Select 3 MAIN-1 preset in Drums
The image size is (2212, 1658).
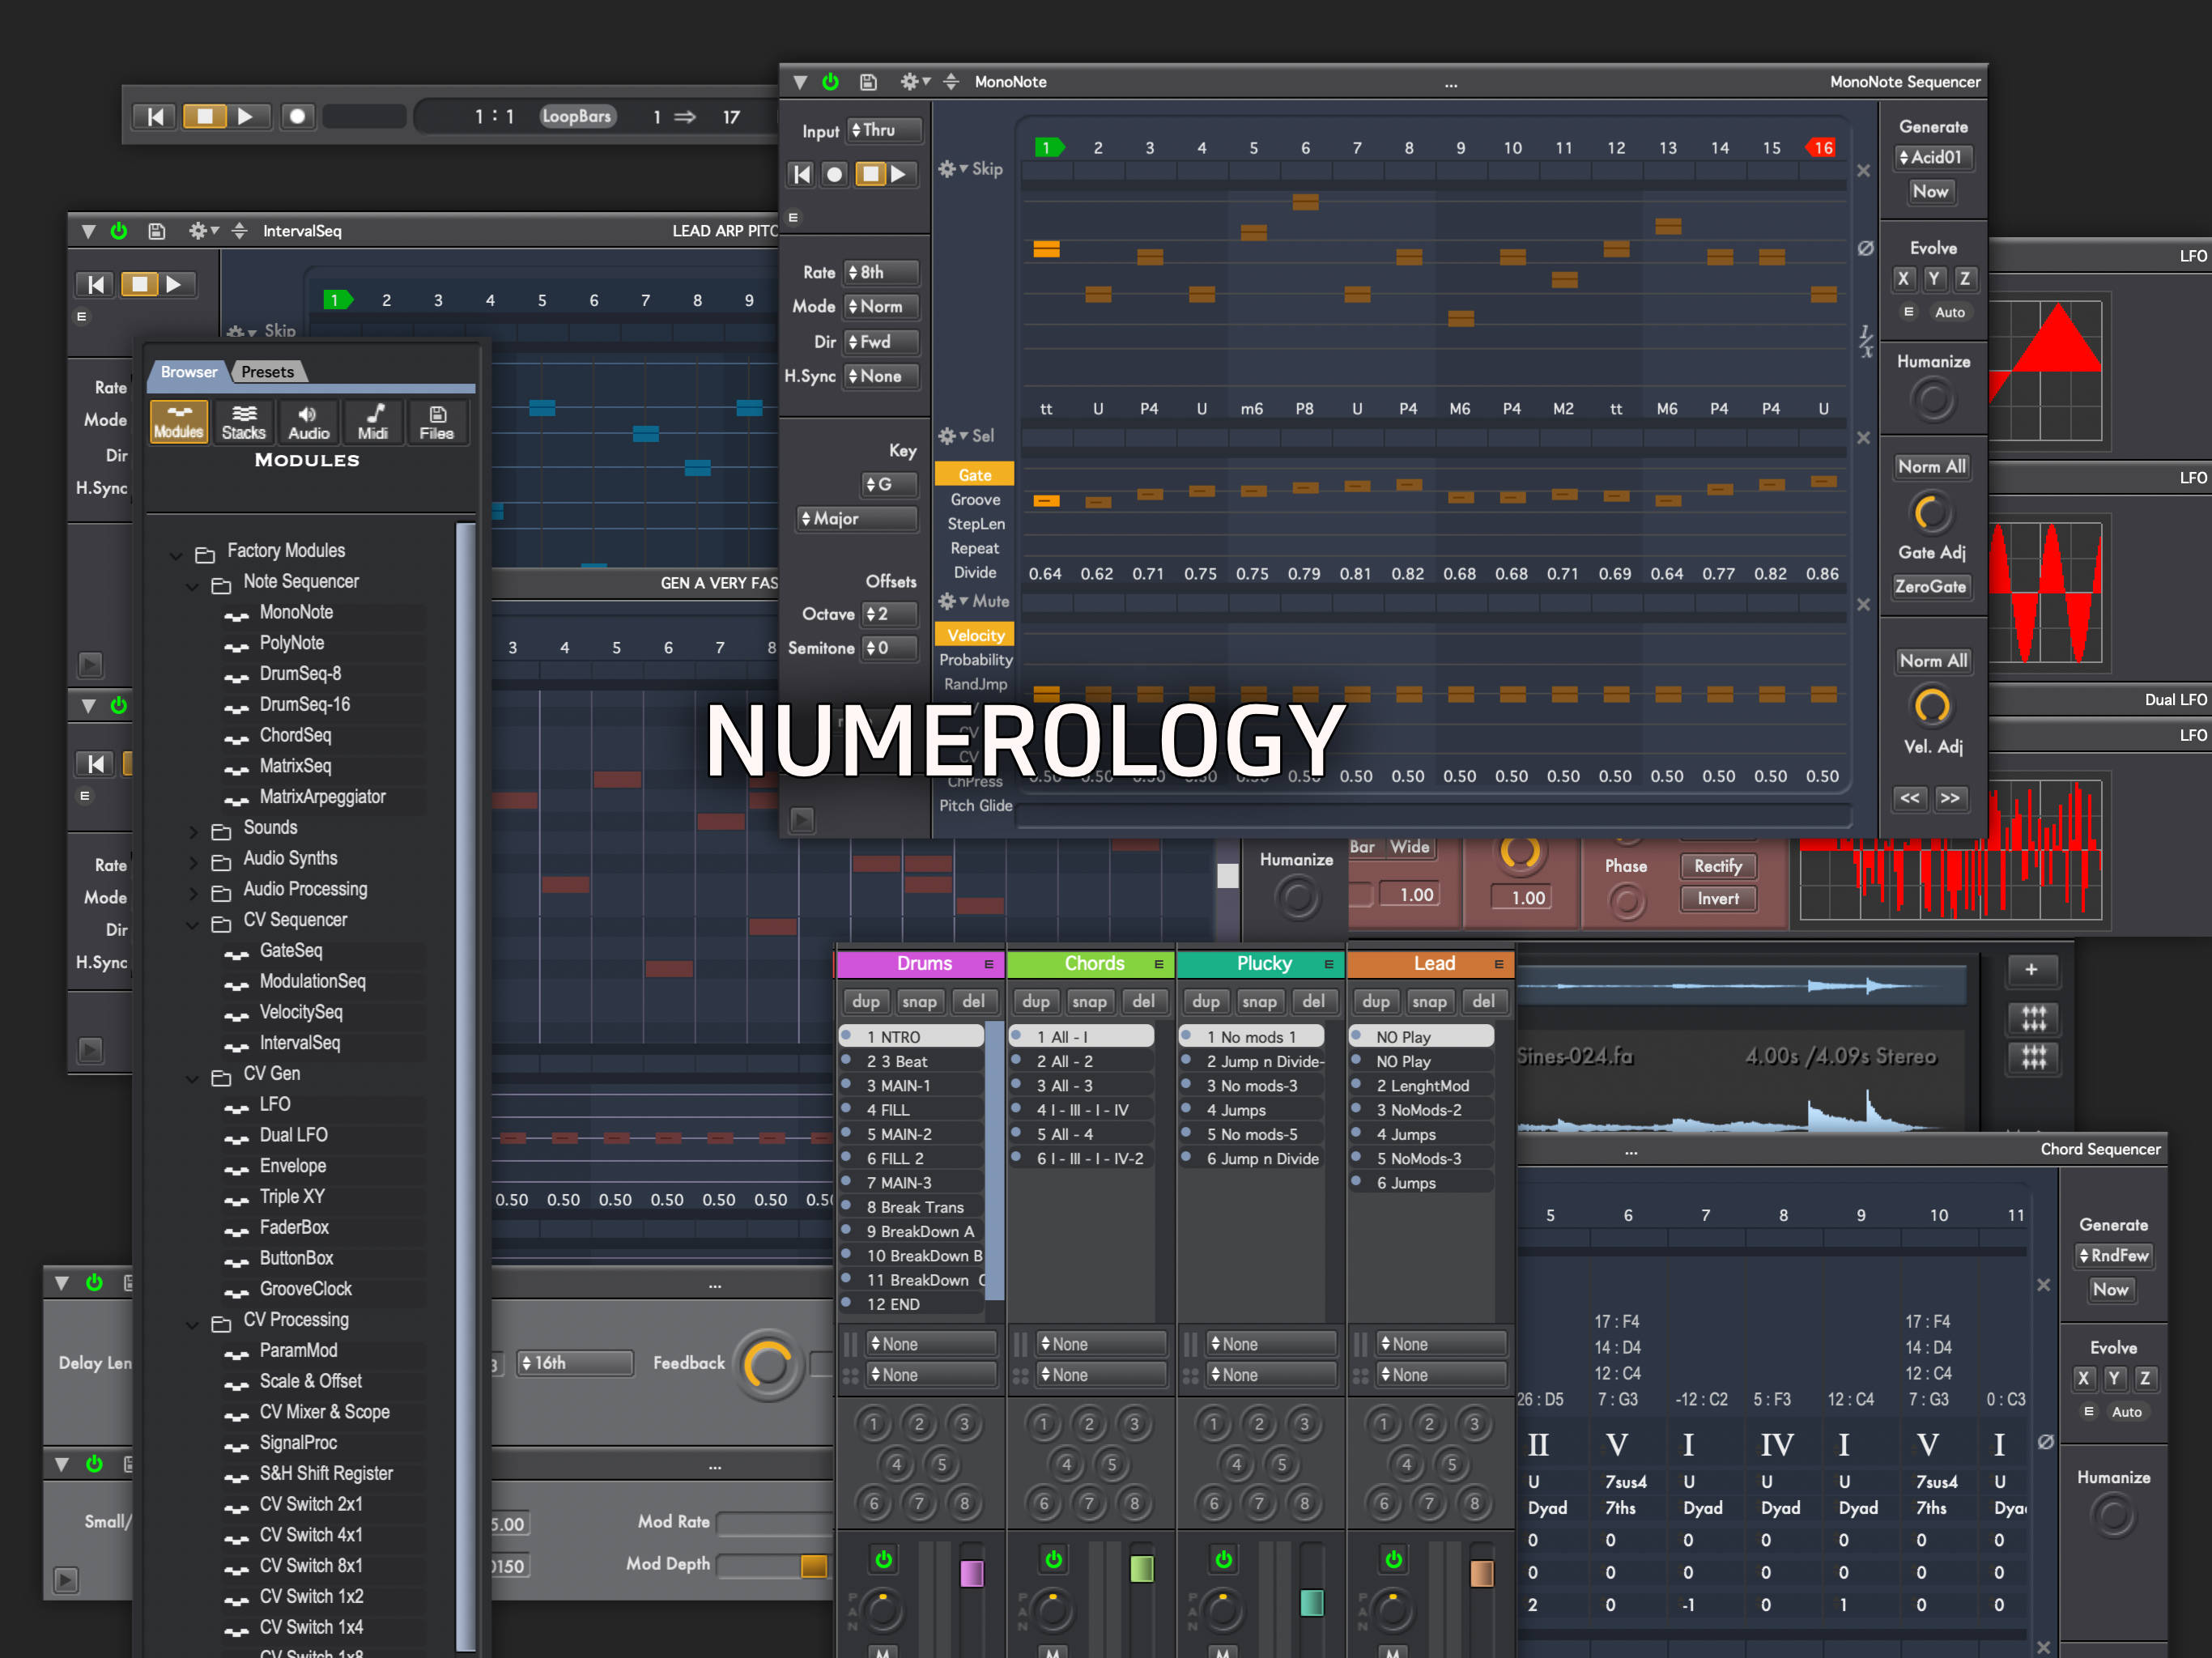pyautogui.click(x=912, y=1086)
